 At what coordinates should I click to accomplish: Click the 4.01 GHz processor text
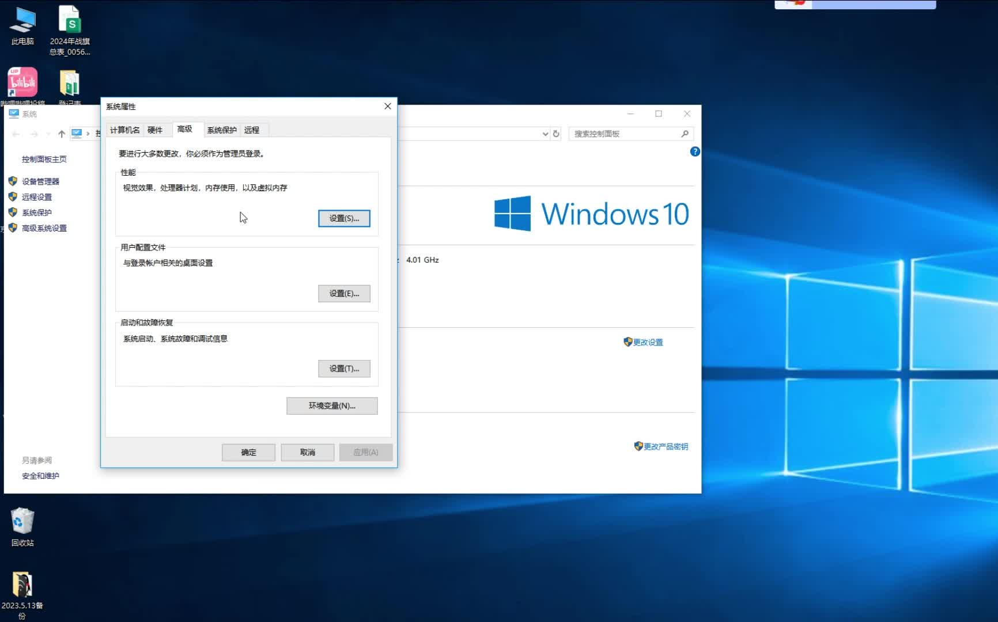click(422, 260)
